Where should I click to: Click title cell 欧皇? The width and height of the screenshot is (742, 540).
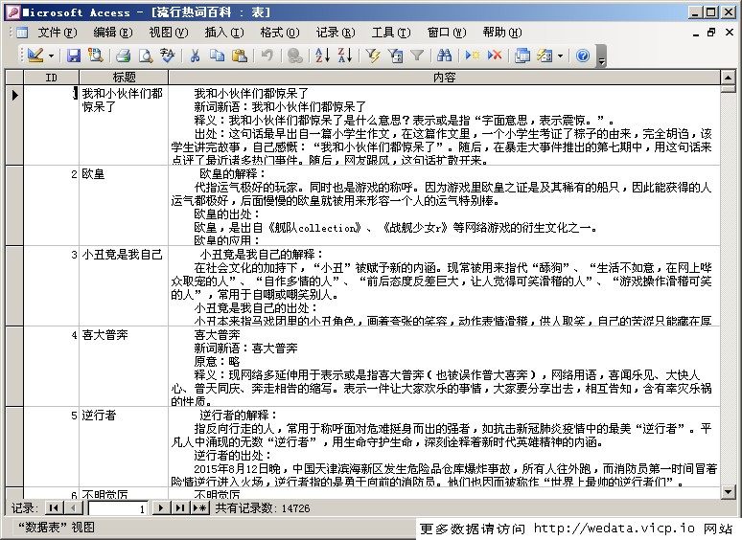point(124,206)
